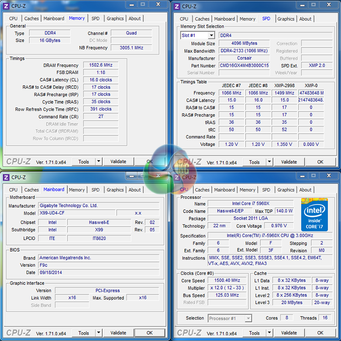The image size is (341, 341).
Task: Click the DRAM Frequency value field
Action: [100, 65]
